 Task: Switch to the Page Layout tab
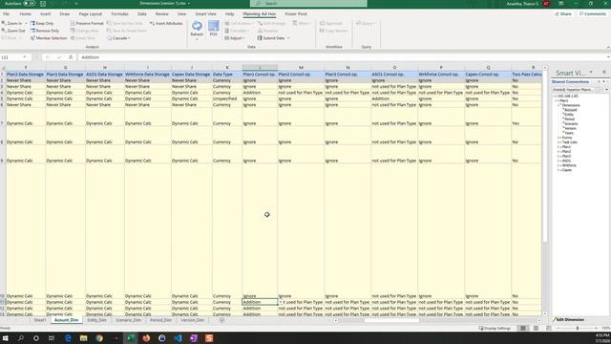click(x=91, y=13)
